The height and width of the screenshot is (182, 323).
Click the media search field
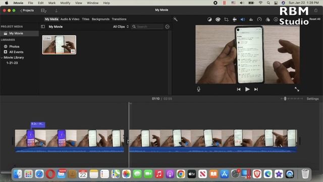pyautogui.click(x=147, y=27)
